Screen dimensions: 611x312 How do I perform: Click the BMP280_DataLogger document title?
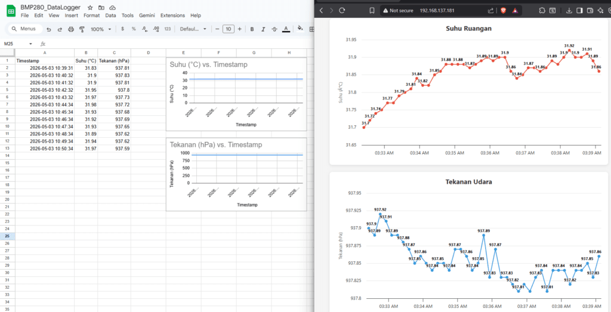[50, 7]
